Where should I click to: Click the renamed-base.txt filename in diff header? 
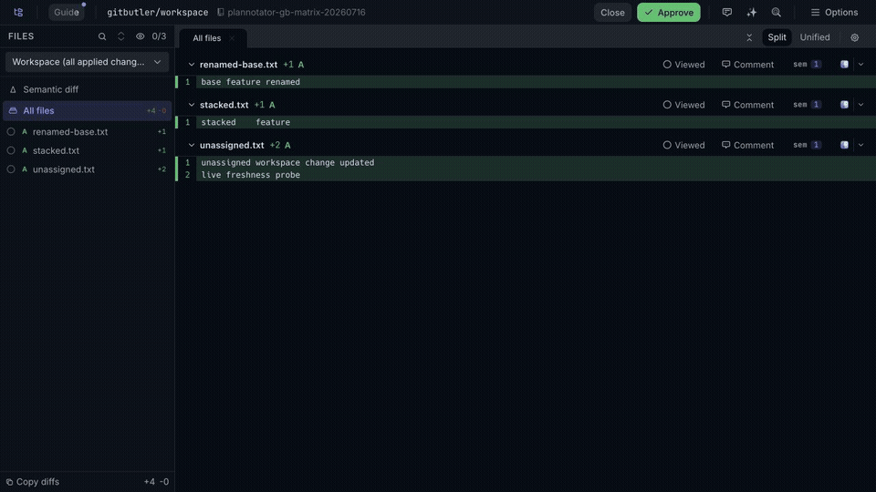[x=238, y=64]
